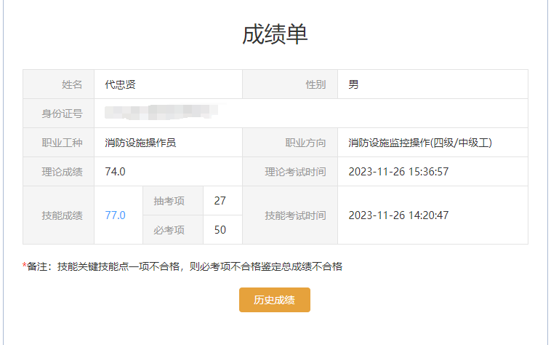Click the 技能考试时间 label cell

click(290, 215)
